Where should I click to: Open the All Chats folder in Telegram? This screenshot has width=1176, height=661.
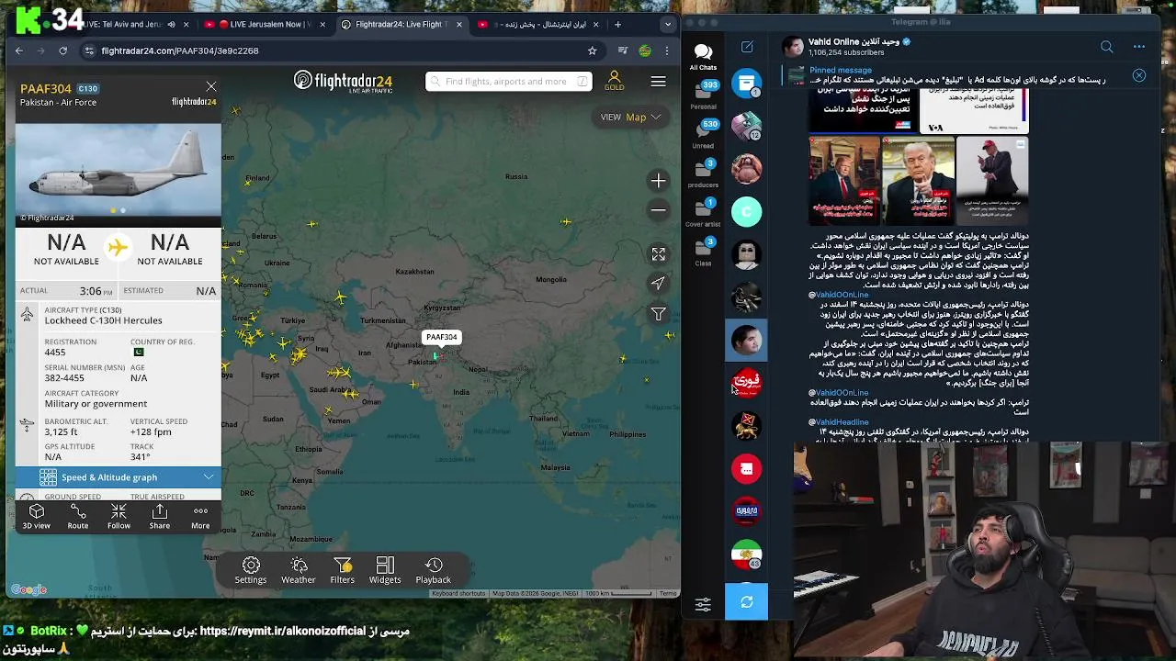pos(704,55)
